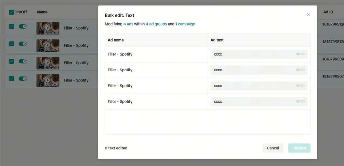Click the play icon on first video thumbnail
The width and height of the screenshot is (344, 166).
click(x=48, y=28)
